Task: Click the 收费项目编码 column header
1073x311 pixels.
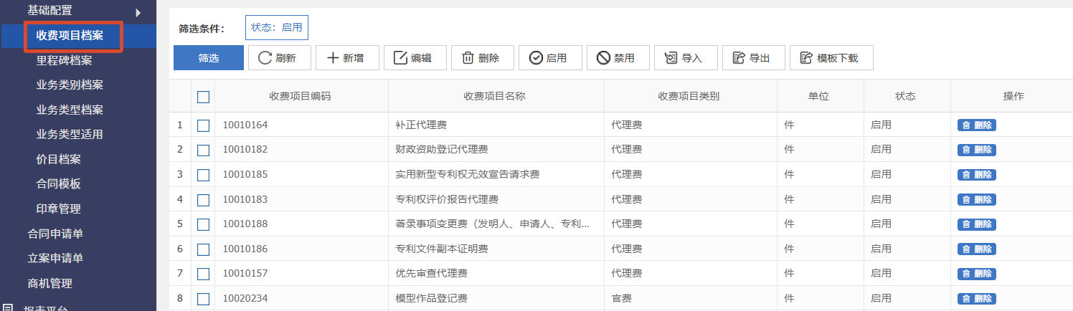Action: pos(301,96)
